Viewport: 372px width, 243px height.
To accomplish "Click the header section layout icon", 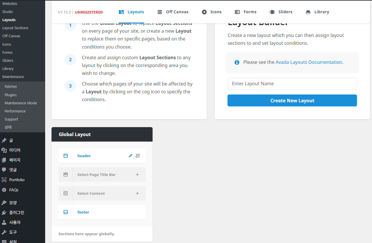I will coord(66,156).
